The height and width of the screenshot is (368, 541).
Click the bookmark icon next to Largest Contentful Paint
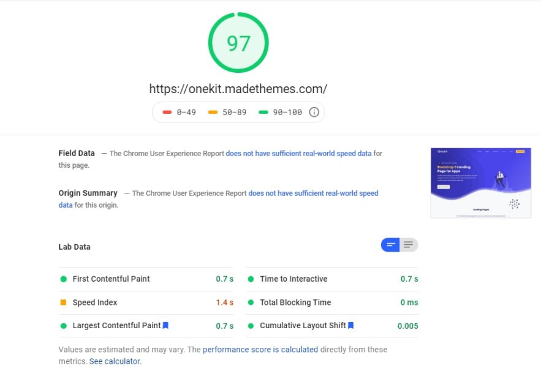click(x=165, y=326)
